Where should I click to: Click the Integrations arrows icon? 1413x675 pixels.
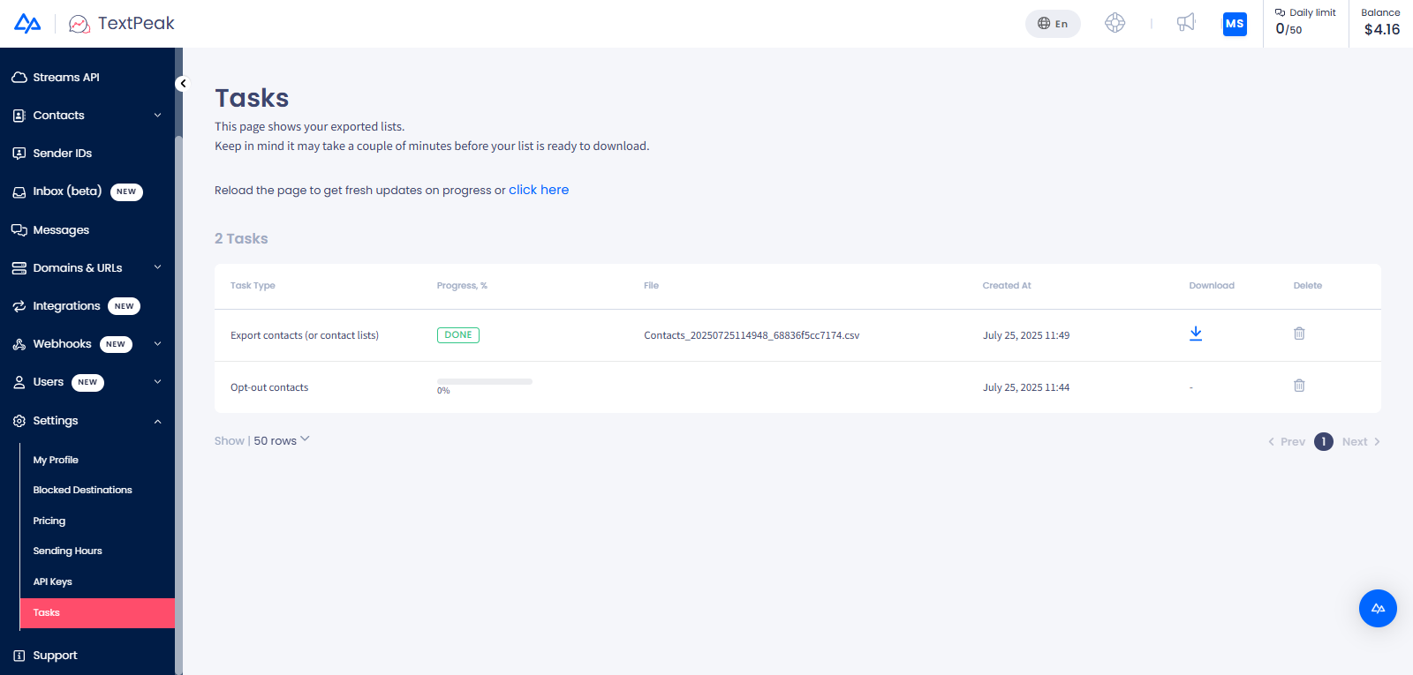click(x=19, y=306)
